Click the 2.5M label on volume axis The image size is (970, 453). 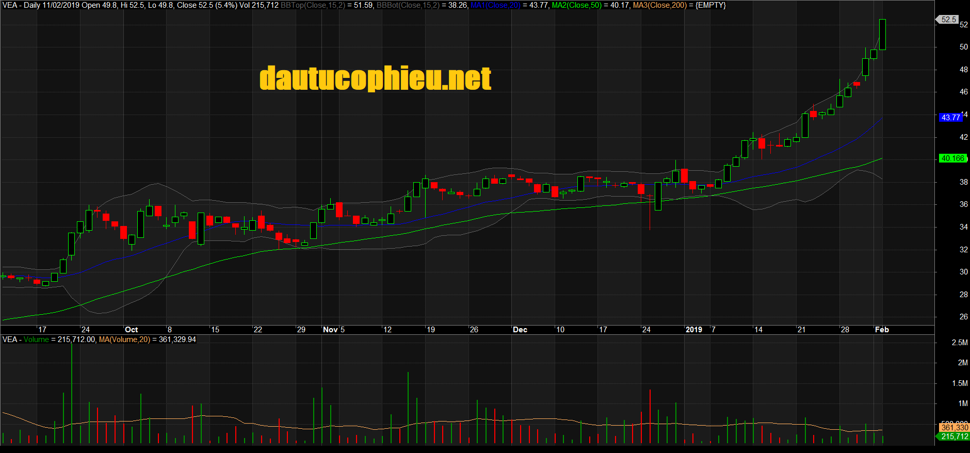(960, 343)
